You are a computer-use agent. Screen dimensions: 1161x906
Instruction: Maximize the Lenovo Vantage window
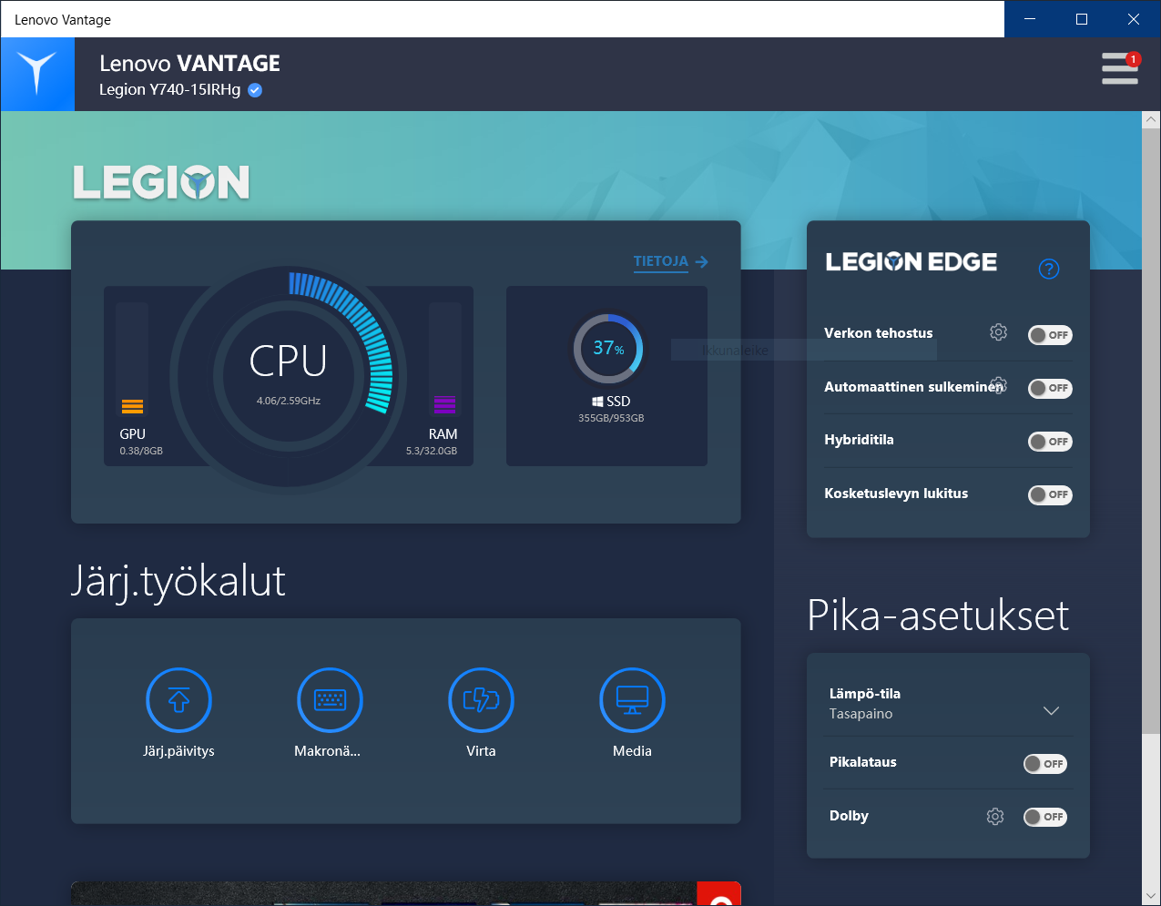1082,19
